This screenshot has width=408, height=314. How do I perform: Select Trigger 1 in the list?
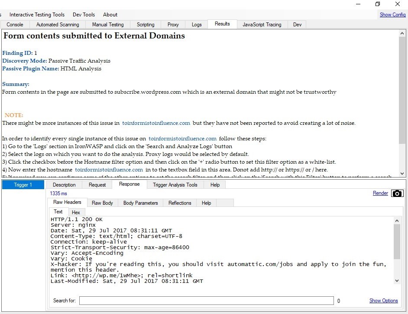[23, 185]
